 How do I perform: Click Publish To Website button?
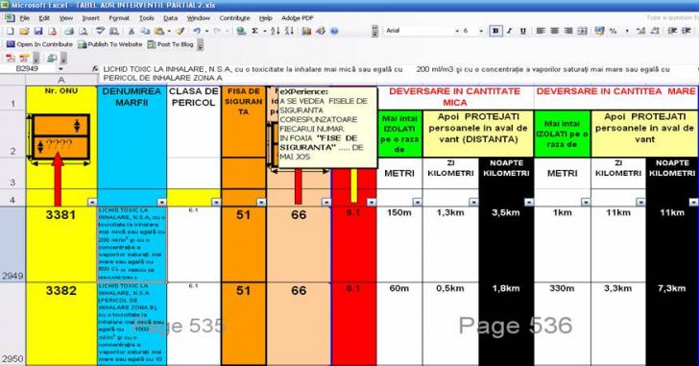[110, 44]
